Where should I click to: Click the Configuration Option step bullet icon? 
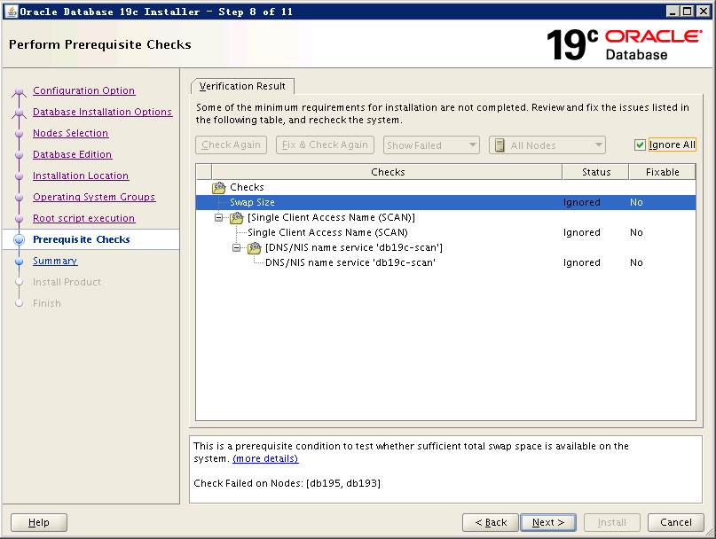click(19, 90)
